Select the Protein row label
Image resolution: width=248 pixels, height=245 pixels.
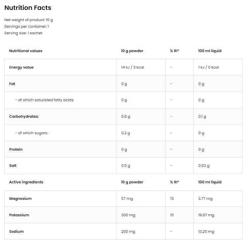[16, 149]
